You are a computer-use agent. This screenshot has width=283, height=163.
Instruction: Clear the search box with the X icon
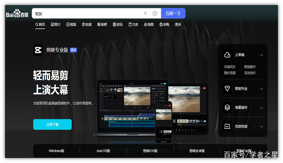(146, 13)
